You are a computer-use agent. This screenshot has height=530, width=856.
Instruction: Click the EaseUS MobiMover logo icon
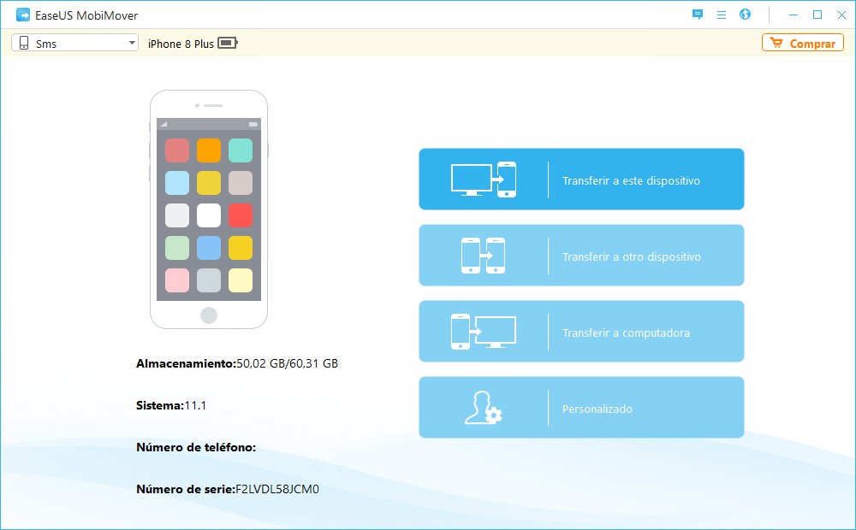click(x=23, y=15)
